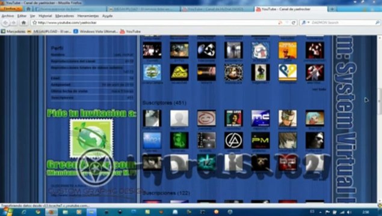Reload the current YouTube page
382x216 pixels.
(294, 23)
